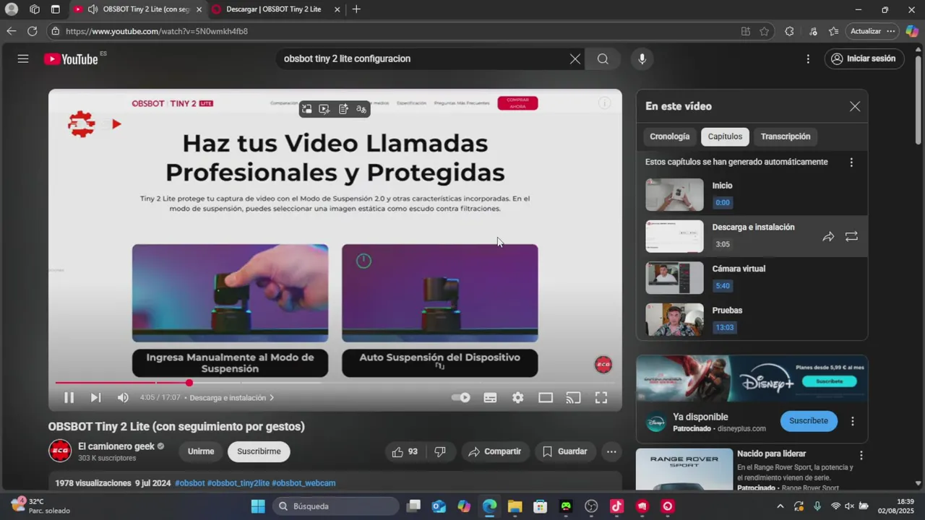The width and height of the screenshot is (925, 520).
Task: Click the browser address bar URL
Action: point(157,31)
